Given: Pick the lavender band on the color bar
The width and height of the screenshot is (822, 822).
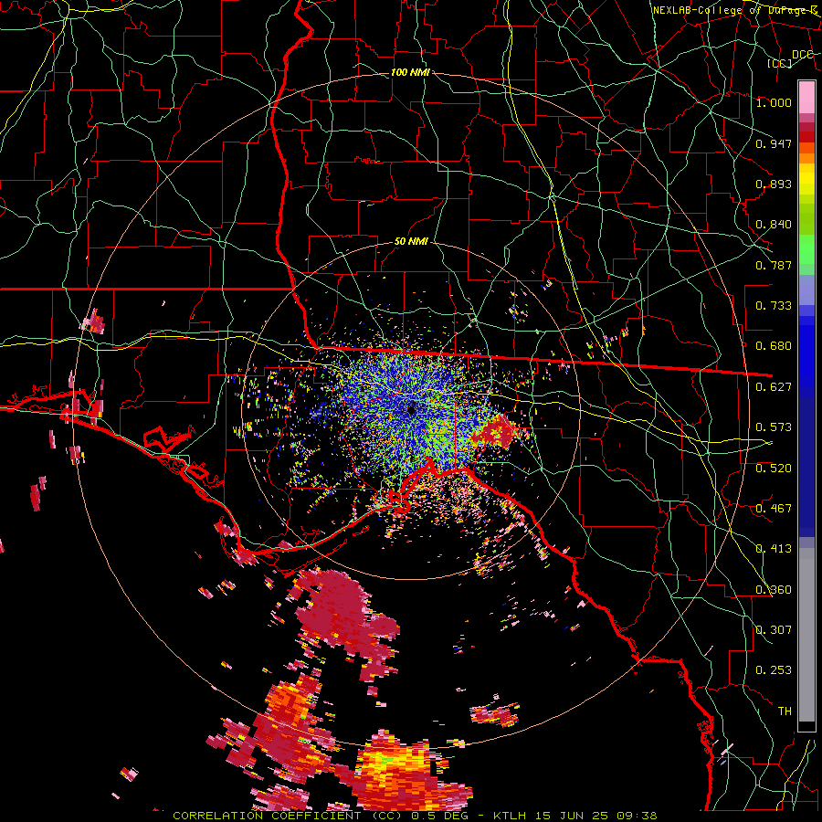Looking at the screenshot, I should [806, 290].
